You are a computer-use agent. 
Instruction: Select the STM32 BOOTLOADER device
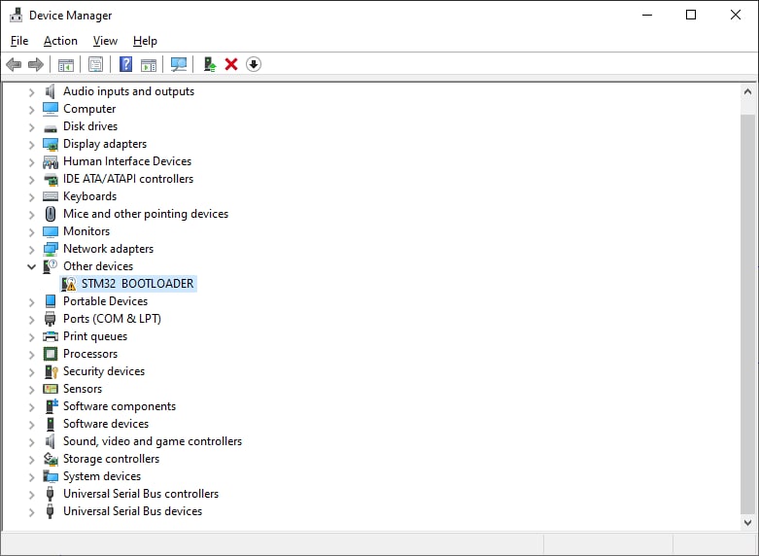pyautogui.click(x=137, y=284)
